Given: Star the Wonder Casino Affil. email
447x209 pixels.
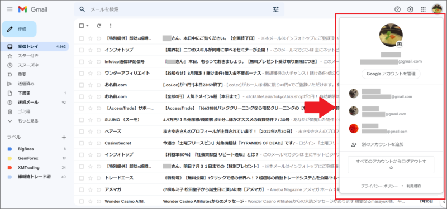Looking at the screenshot, I should click(x=91, y=201).
